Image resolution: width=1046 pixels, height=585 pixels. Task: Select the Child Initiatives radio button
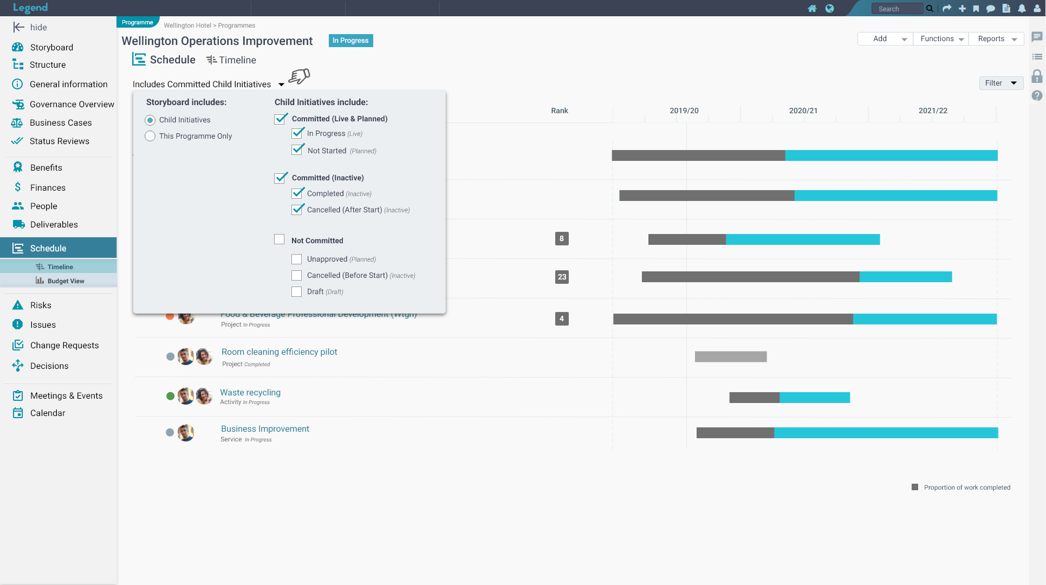[150, 120]
